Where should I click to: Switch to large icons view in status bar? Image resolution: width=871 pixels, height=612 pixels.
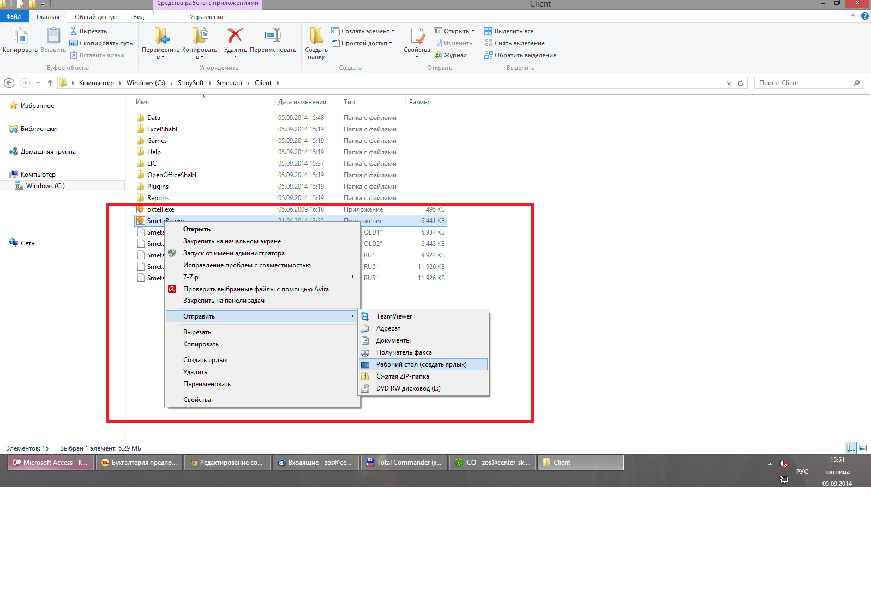point(863,448)
